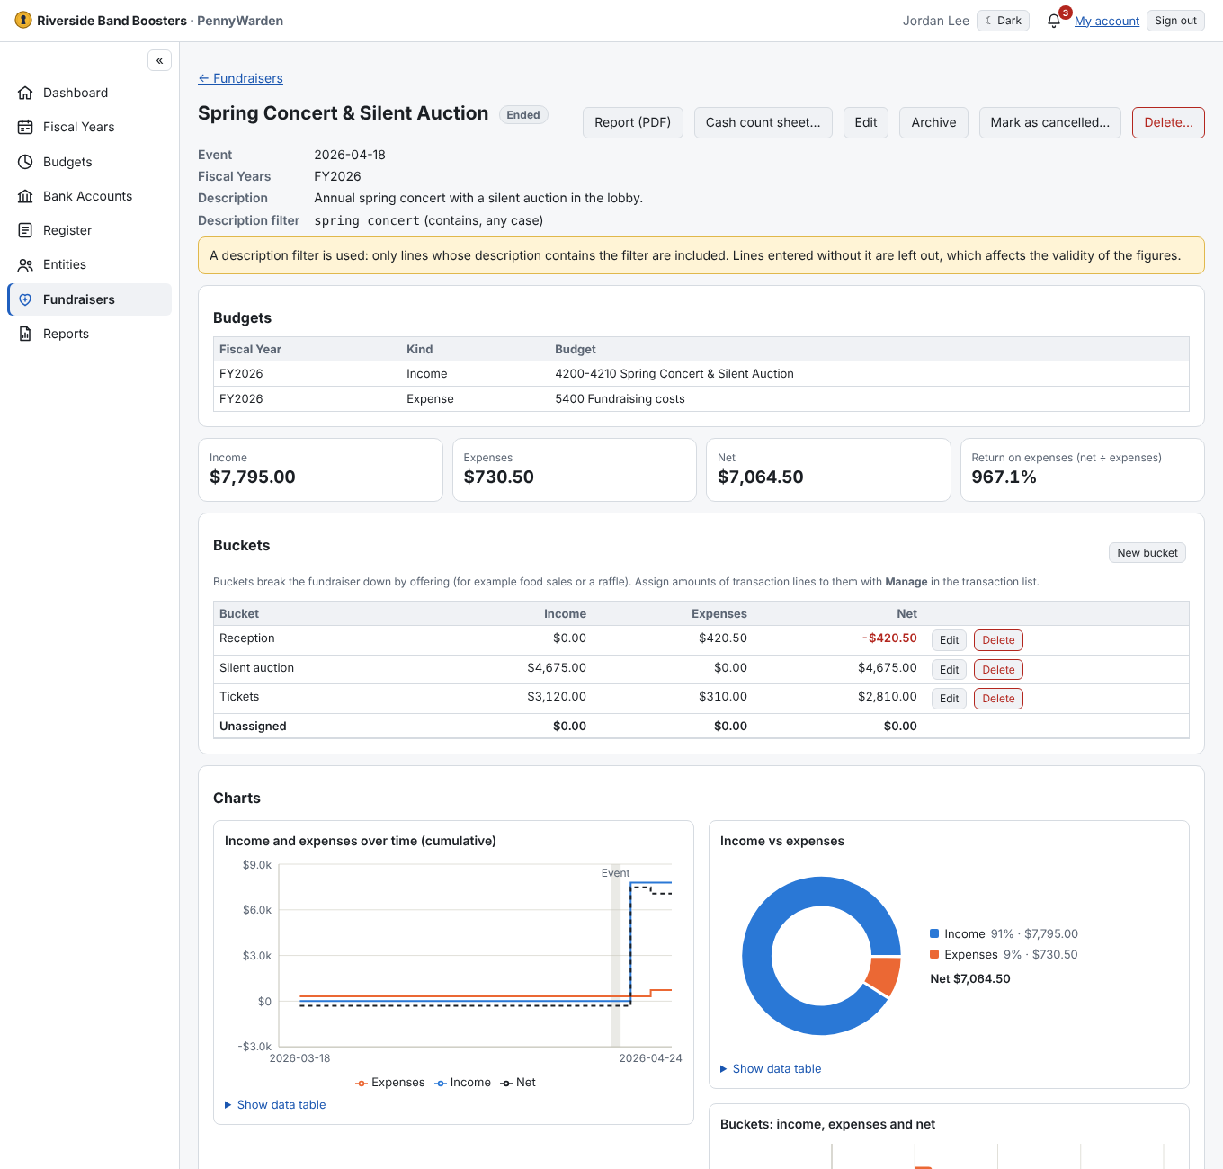1223x1169 pixels.
Task: Click the '4200-4210 Spring Concert & Silent Auction' budget
Action: [x=674, y=374]
